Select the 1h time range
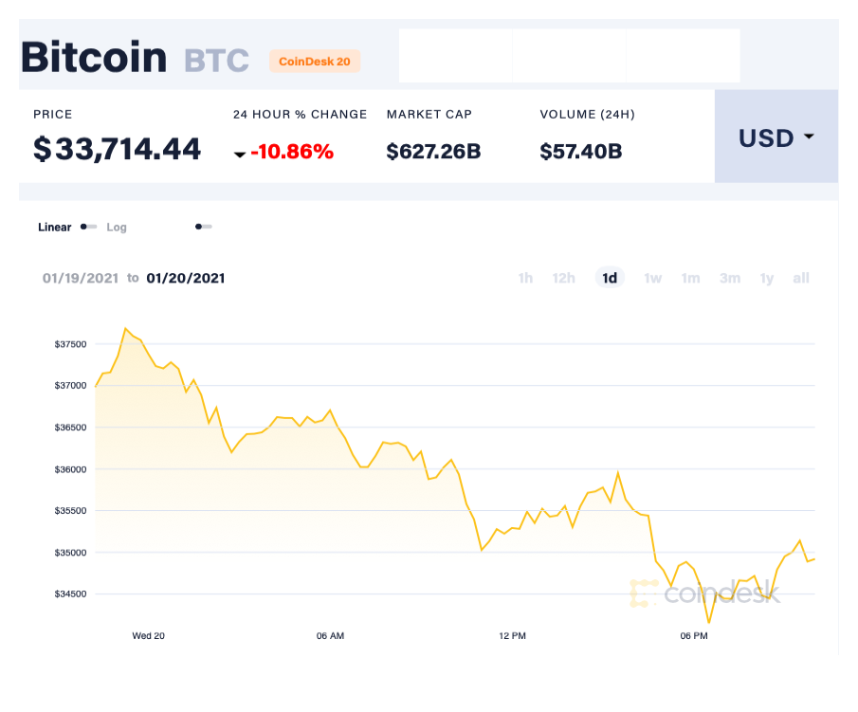Viewport: 858px width, 712px height. coord(526,278)
